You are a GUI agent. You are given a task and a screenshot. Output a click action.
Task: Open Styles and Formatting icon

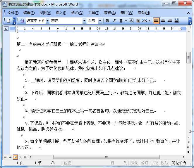click(22, 21)
